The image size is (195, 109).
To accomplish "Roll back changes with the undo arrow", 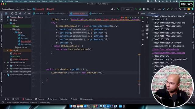I will (x=180, y=9).
